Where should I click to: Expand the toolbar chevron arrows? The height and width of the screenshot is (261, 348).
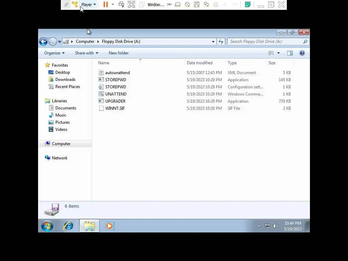pyautogui.click(x=169, y=4)
